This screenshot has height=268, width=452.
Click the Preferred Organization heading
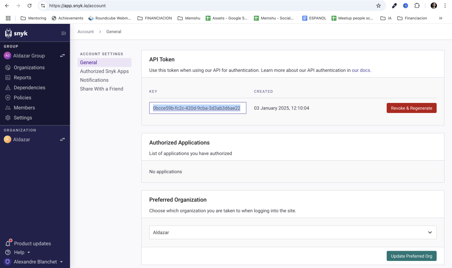[178, 200]
